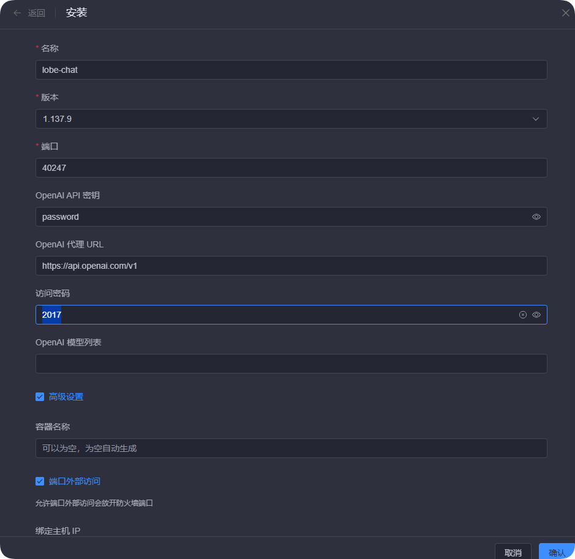The height and width of the screenshot is (559, 575).
Task: Focus the 名称 field containing lobe-chat
Action: (x=291, y=70)
